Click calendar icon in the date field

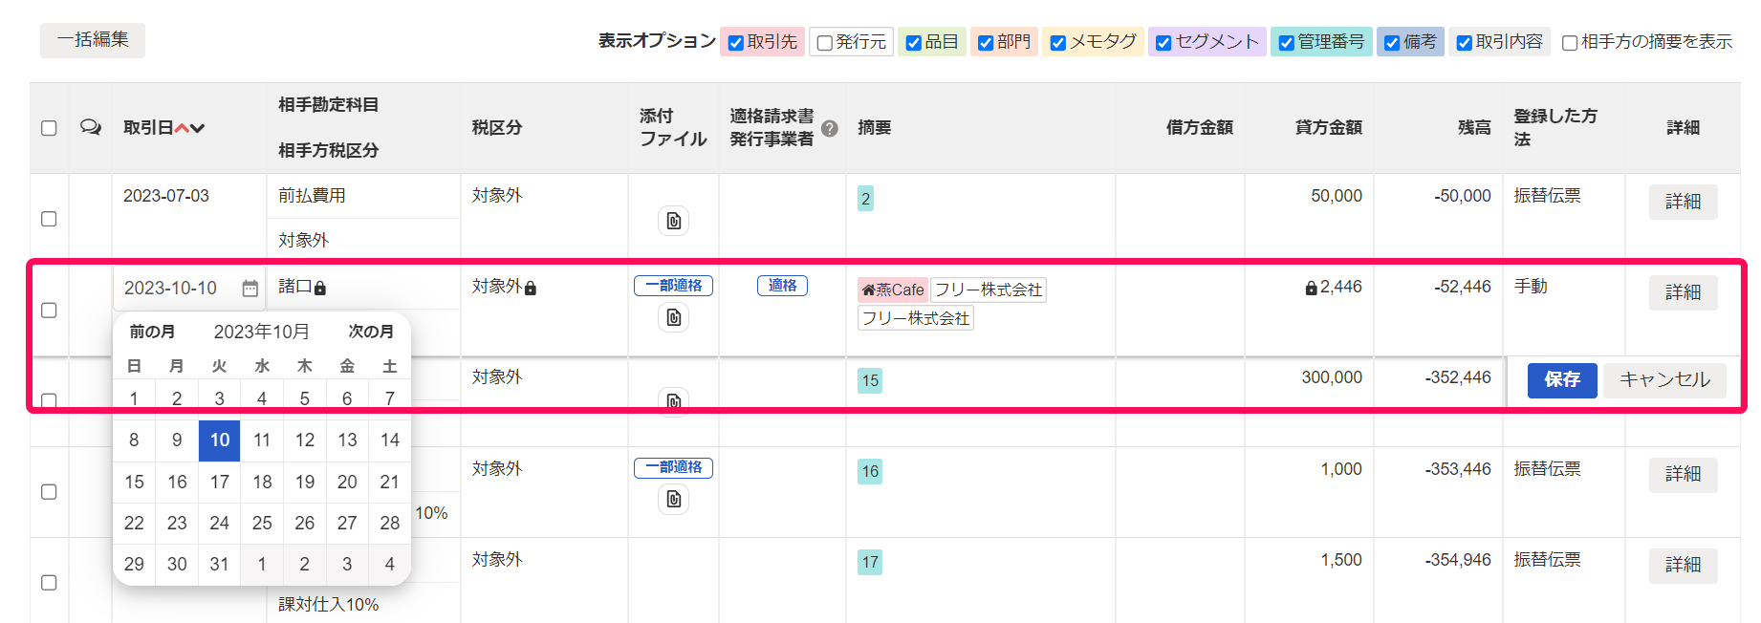point(250,289)
